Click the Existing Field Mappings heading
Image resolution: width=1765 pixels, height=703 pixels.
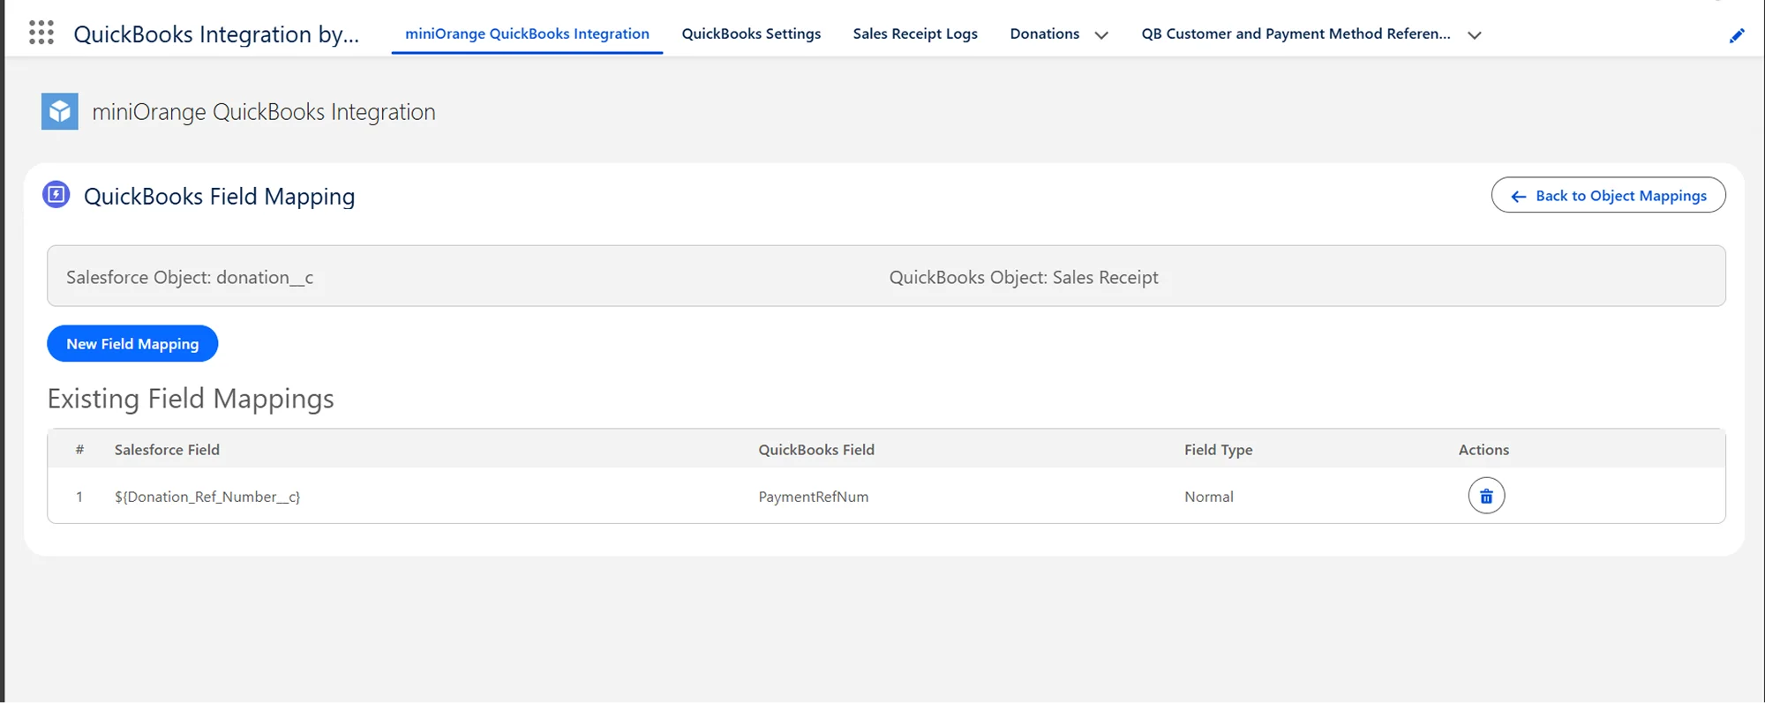point(191,399)
